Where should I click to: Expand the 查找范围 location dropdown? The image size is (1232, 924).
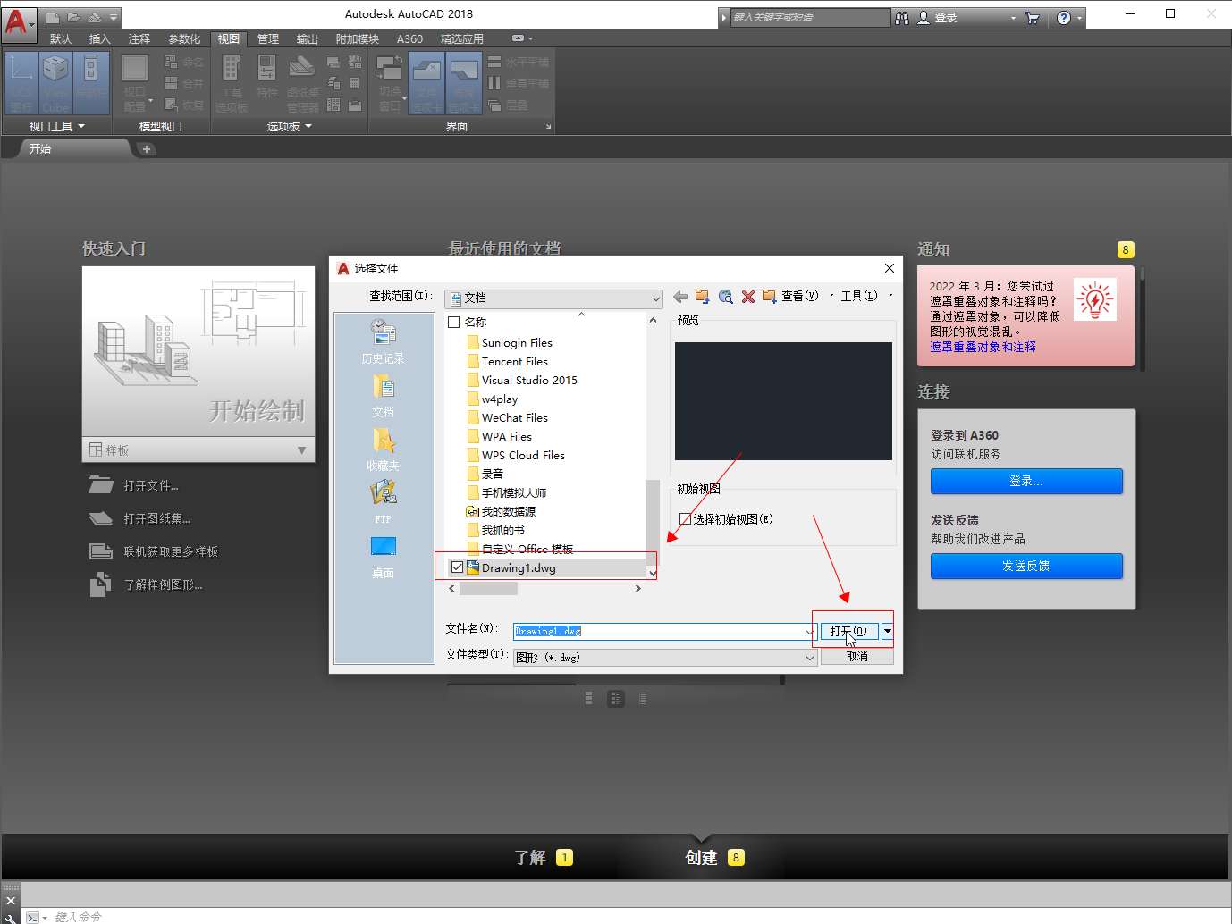click(x=655, y=298)
